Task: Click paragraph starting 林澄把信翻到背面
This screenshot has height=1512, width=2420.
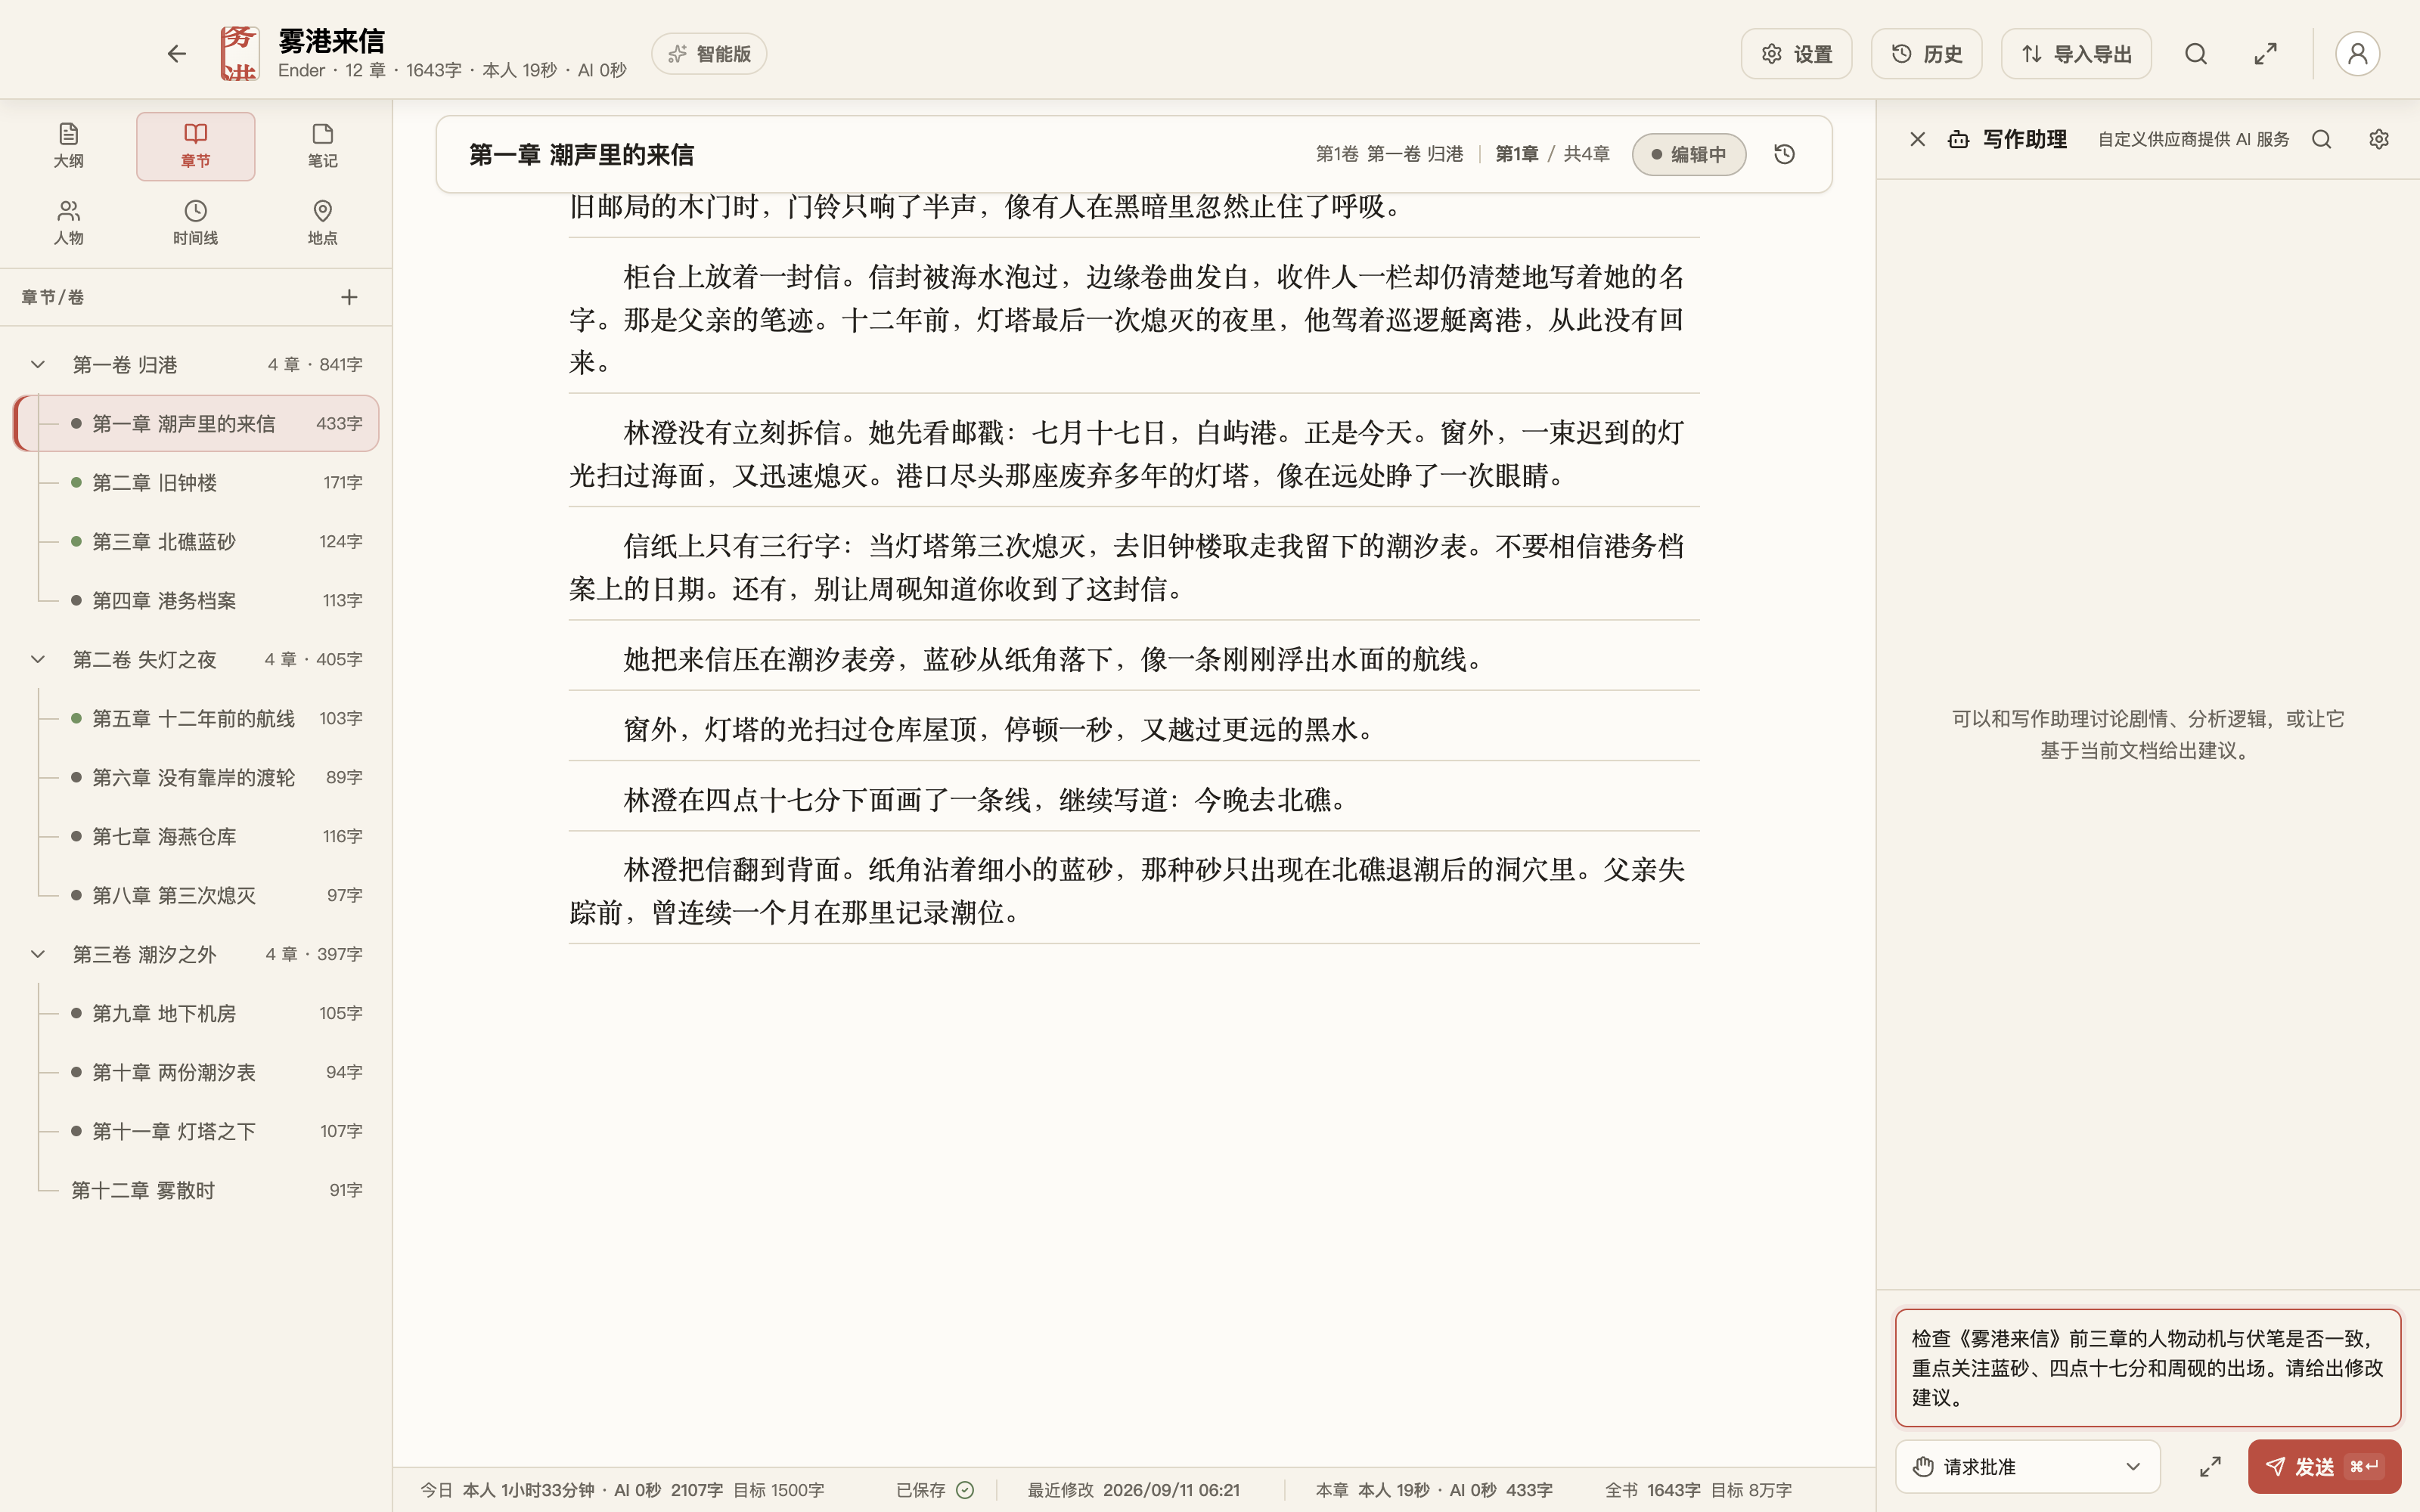Action: click(x=1134, y=891)
